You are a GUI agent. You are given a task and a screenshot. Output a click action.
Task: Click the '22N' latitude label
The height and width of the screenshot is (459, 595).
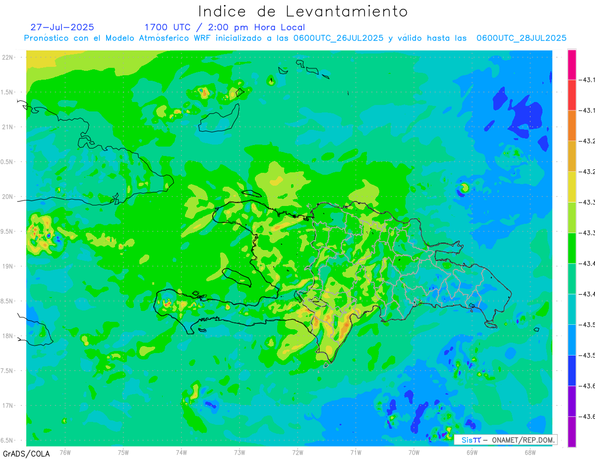[8, 57]
